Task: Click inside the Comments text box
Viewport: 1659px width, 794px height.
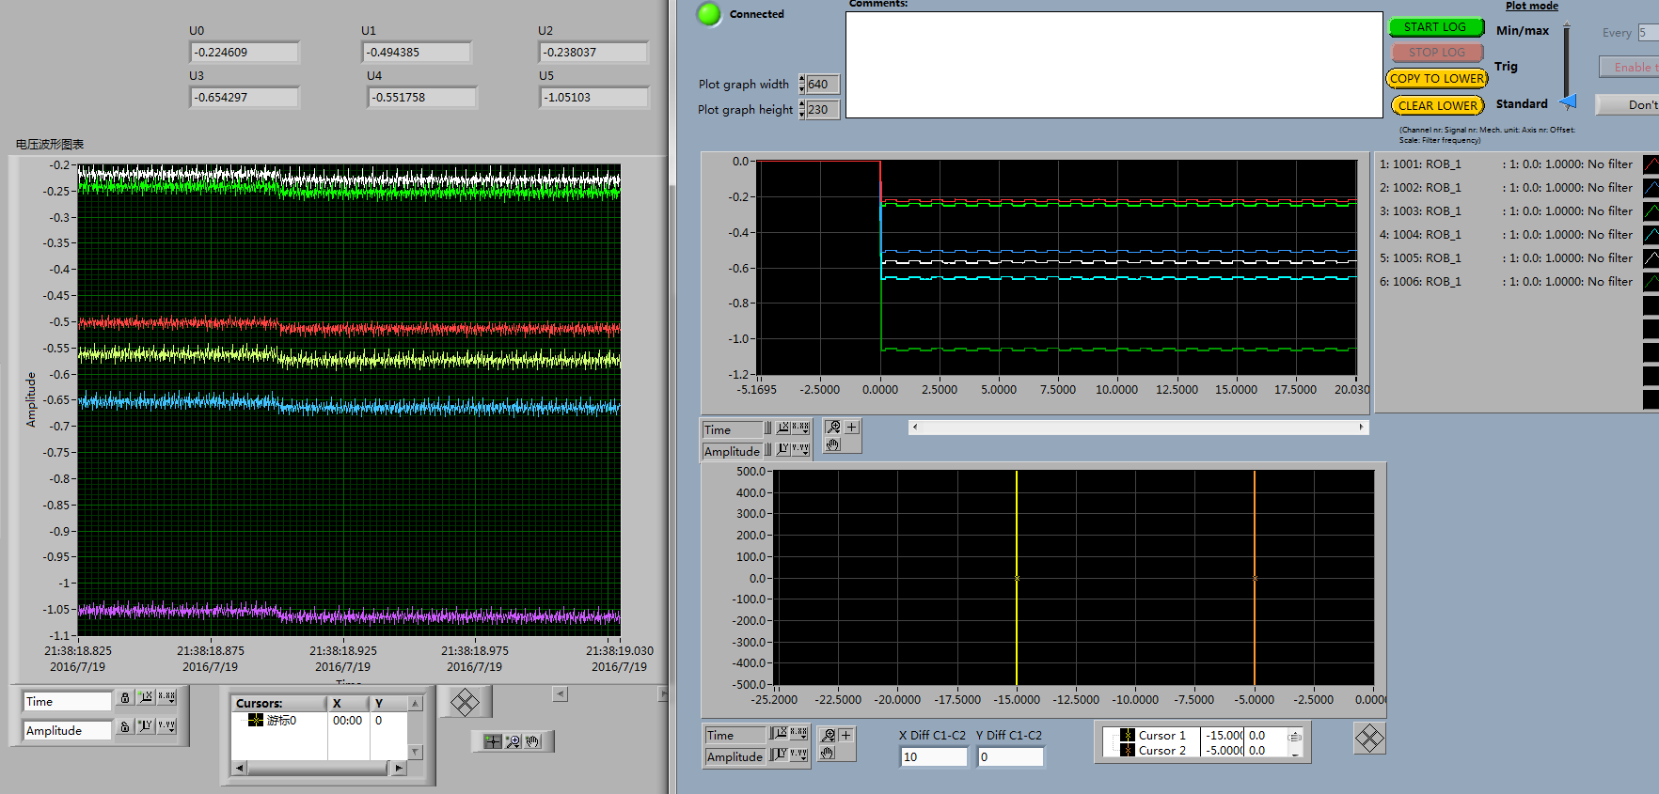Action: [x=1114, y=65]
